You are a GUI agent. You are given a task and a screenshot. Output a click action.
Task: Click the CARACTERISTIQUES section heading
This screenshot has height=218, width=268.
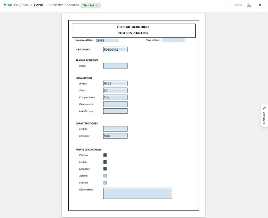click(87, 123)
